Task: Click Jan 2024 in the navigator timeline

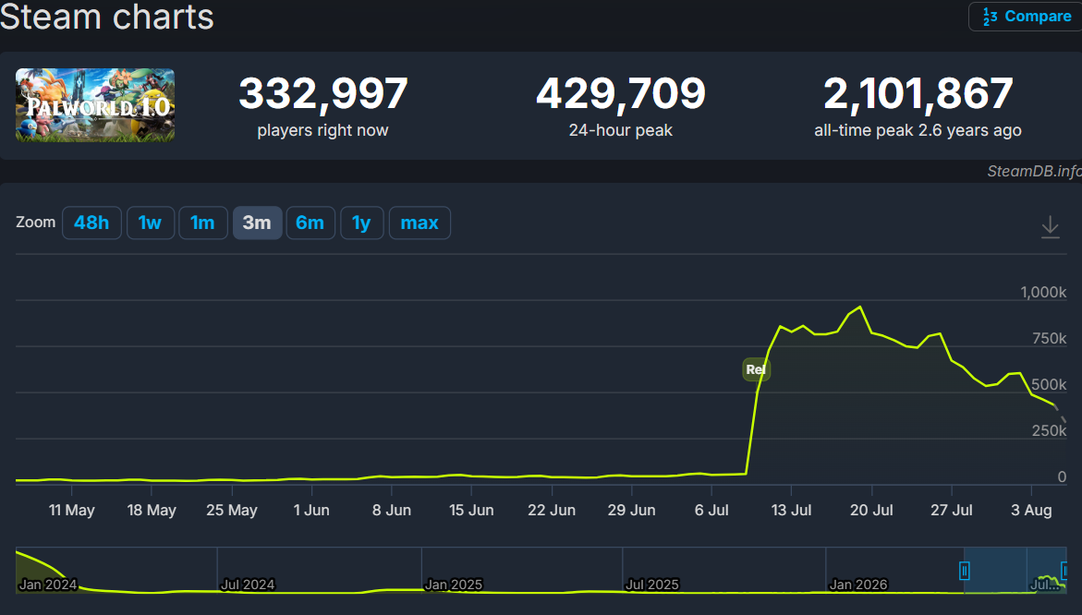Action: tap(48, 585)
